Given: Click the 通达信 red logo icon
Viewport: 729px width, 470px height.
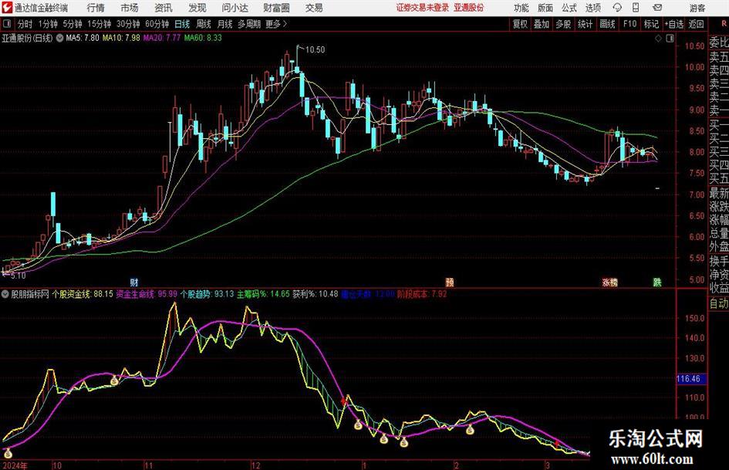Looking at the screenshot, I should (7, 8).
